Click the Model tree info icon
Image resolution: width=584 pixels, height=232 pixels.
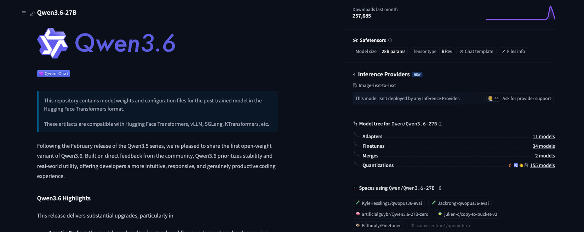(440, 124)
